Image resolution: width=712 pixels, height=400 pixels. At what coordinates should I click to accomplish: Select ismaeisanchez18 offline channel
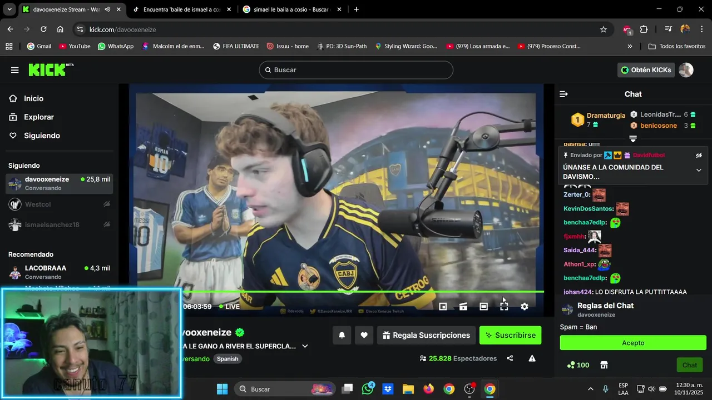click(59, 224)
